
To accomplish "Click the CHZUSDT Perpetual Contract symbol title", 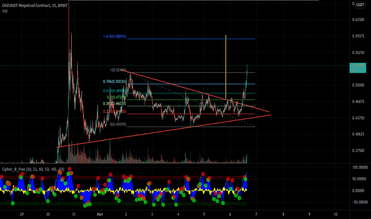I will click(35, 6).
